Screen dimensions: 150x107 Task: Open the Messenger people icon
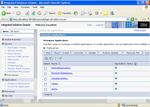pos(112,13)
